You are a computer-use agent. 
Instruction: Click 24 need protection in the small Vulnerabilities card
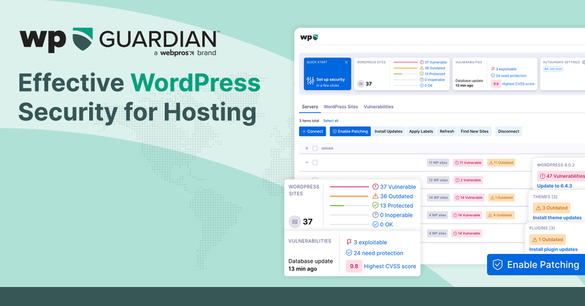508,76
